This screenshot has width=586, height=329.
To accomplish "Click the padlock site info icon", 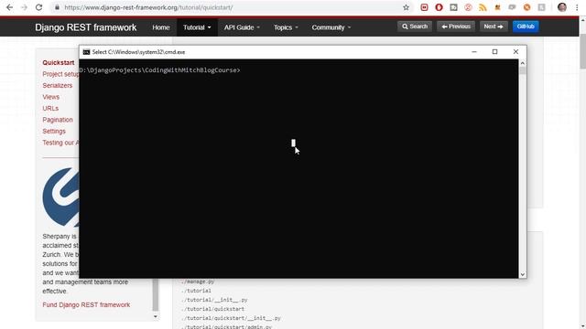I will pyautogui.click(x=57, y=7).
